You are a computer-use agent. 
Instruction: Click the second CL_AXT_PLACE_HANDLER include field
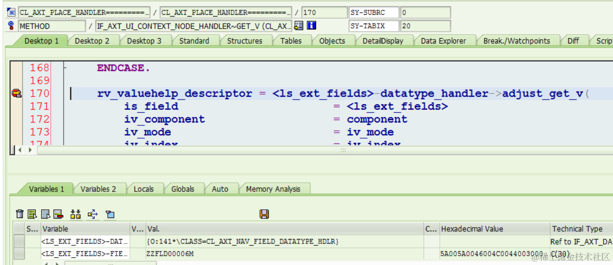pyautogui.click(x=226, y=12)
